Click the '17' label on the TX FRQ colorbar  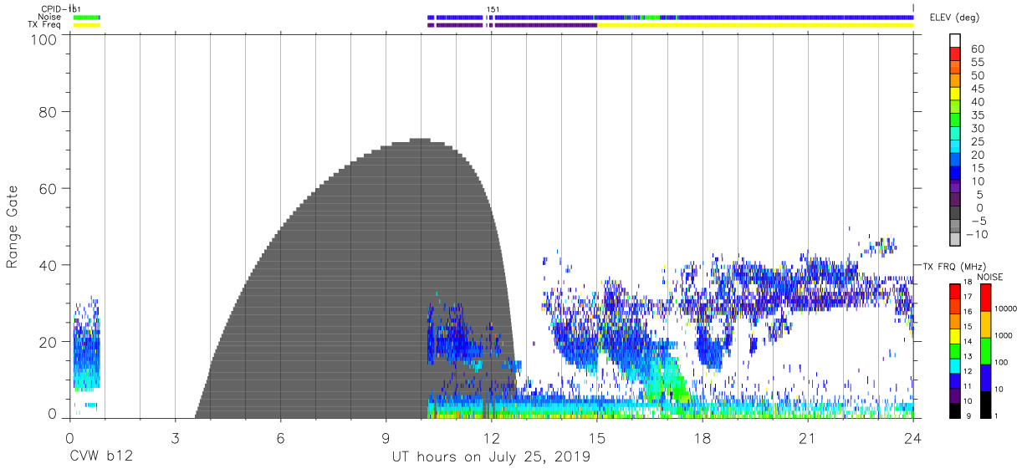[x=968, y=297]
